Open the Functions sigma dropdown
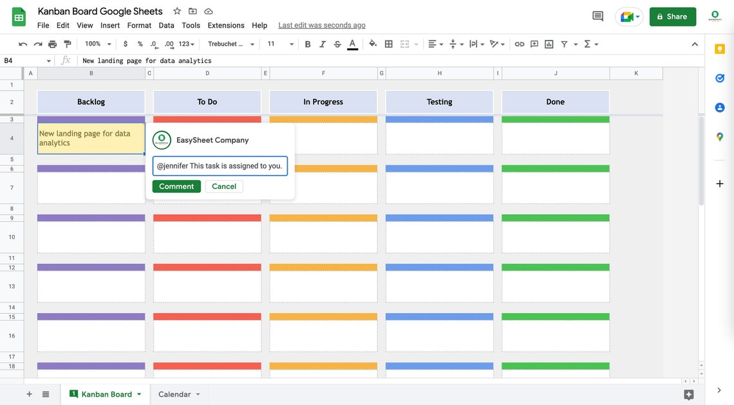Screen dimensions: 734x405 [591, 44]
